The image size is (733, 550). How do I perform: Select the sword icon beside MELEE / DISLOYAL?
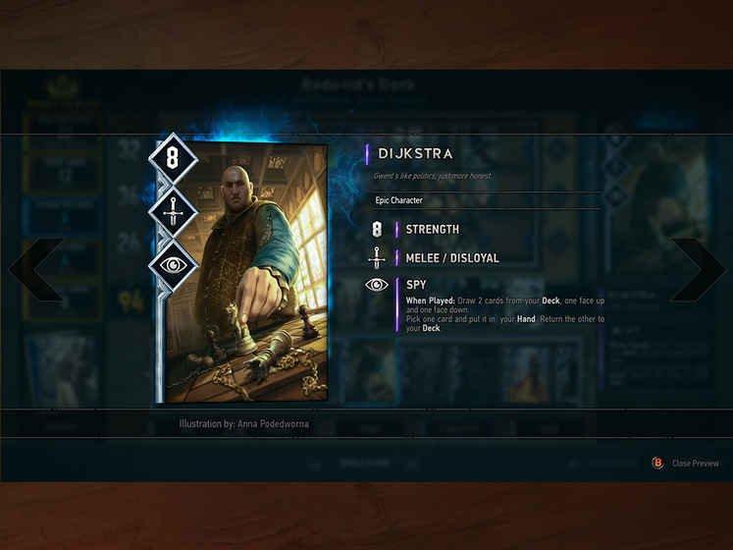[x=377, y=257]
